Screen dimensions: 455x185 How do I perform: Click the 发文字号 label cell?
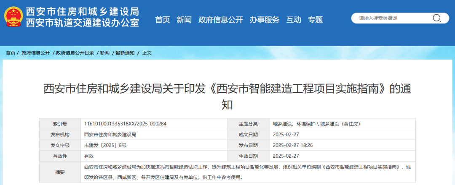60,145
